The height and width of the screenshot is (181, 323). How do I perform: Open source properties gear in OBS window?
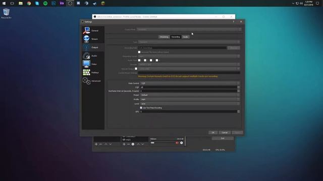coord(133,144)
